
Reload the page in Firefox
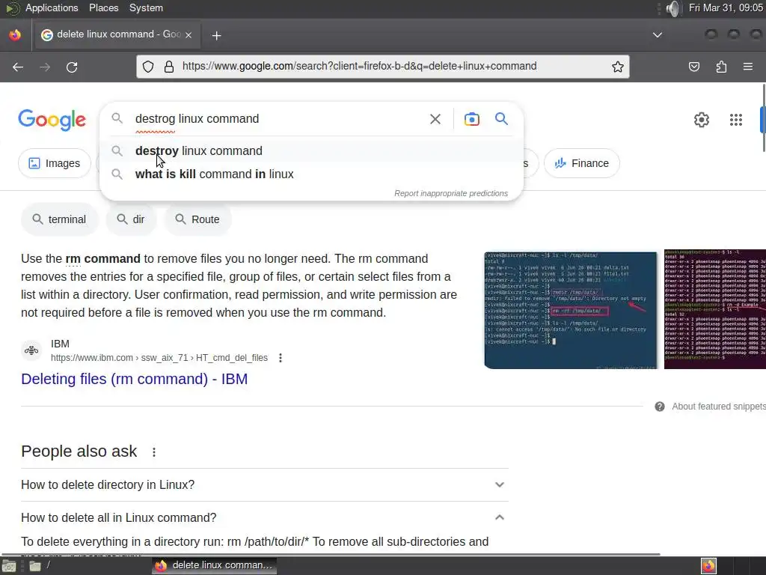72,67
